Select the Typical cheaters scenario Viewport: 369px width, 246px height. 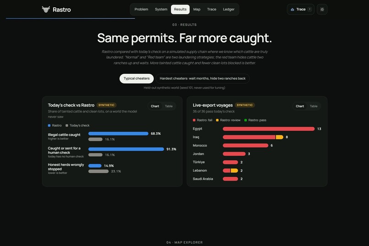[136, 78]
